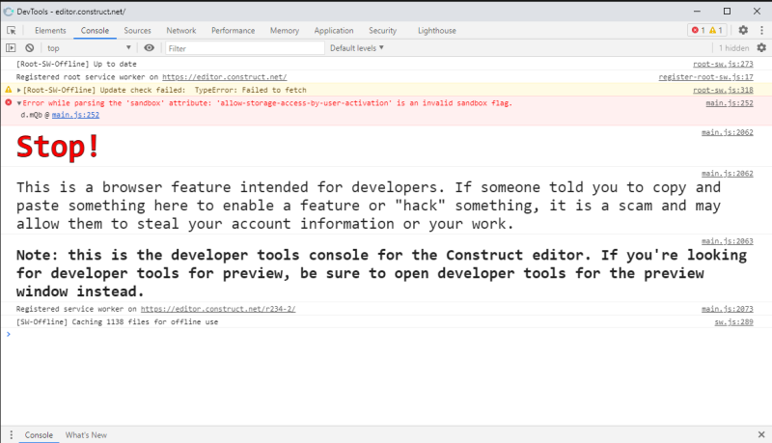Switch to the Performance tab
The width and height of the screenshot is (772, 443).
[x=234, y=31]
